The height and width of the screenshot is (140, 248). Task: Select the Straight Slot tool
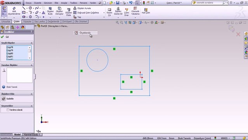coord(24,17)
